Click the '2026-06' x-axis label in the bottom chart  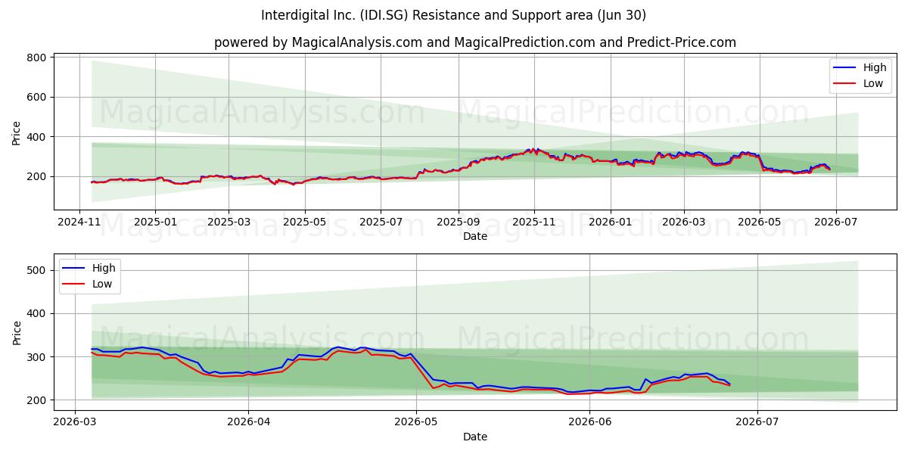[x=589, y=422]
